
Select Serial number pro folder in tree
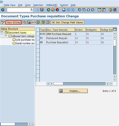24,43
